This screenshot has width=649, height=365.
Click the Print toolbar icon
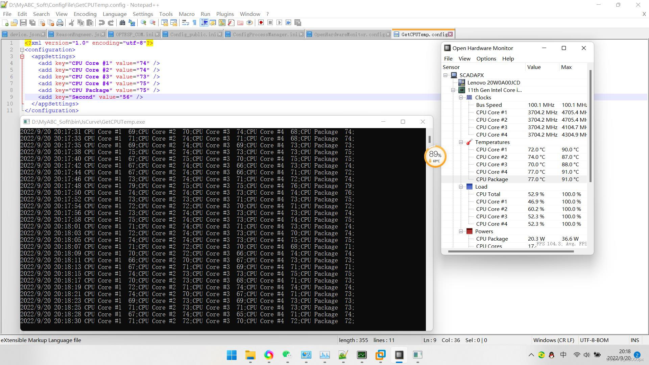[x=60, y=23]
